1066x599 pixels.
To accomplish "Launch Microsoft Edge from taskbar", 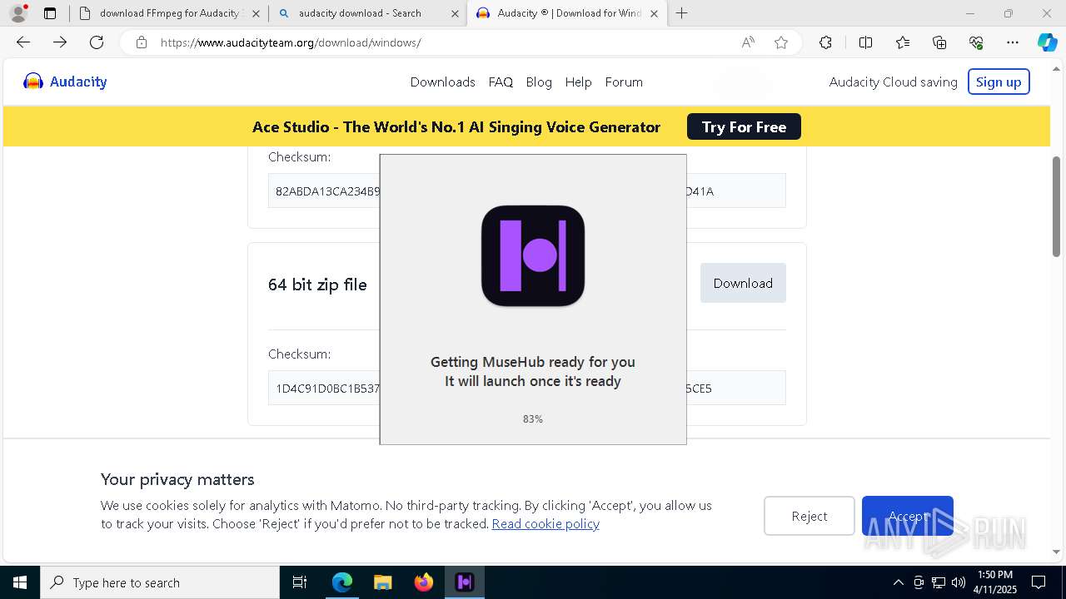I will (342, 582).
